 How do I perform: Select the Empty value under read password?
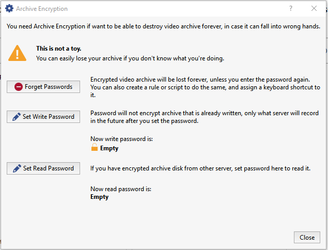click(x=100, y=197)
